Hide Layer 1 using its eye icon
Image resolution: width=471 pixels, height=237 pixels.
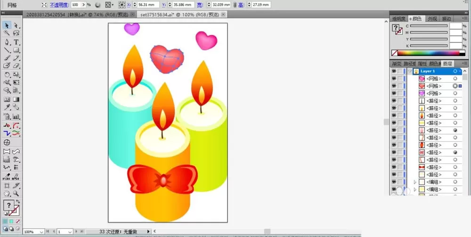click(x=394, y=71)
